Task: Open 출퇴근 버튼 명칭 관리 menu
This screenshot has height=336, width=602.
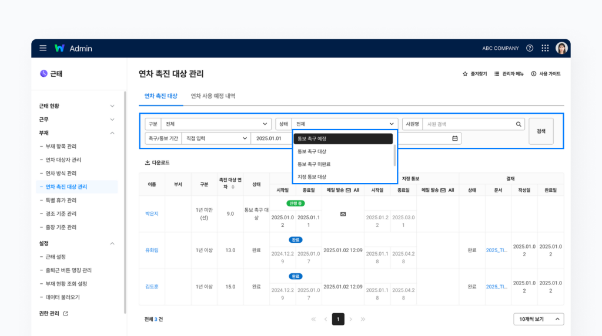Action: pos(69,270)
